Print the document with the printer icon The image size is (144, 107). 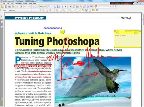click(10, 7)
